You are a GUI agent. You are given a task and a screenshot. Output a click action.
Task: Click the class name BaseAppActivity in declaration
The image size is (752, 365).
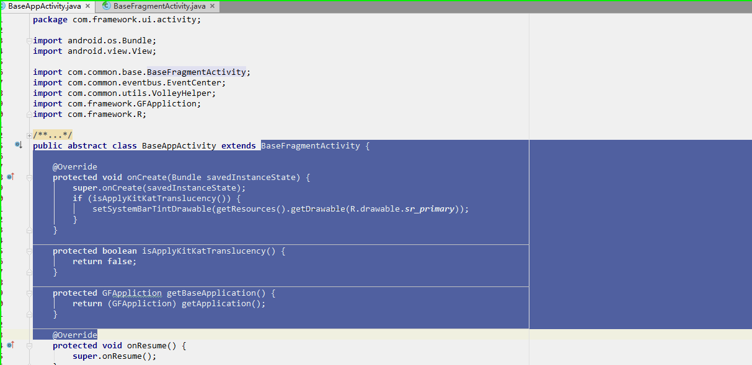point(179,145)
